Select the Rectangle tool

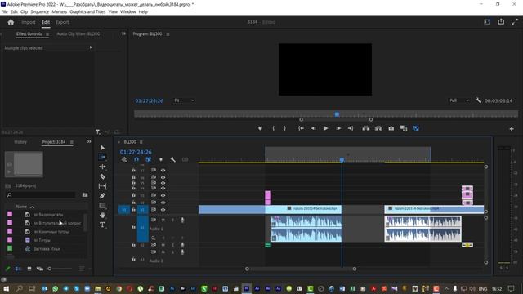point(102,206)
